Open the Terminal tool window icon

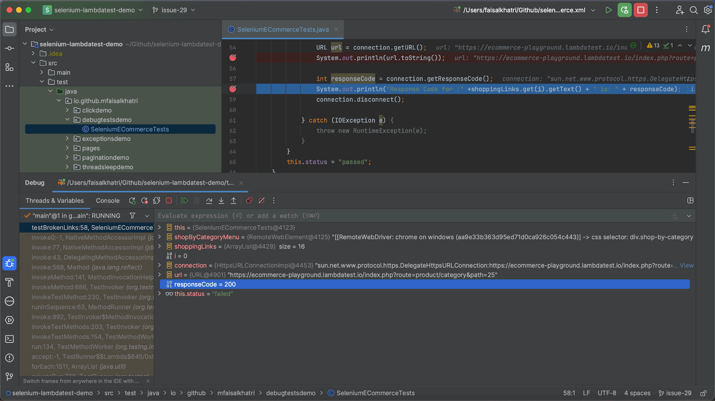click(x=9, y=339)
